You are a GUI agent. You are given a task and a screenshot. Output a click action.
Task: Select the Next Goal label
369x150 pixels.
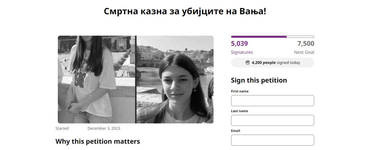[x=304, y=52]
